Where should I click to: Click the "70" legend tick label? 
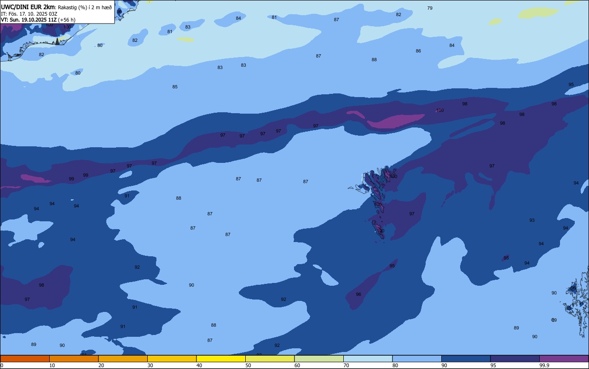coord(346,365)
